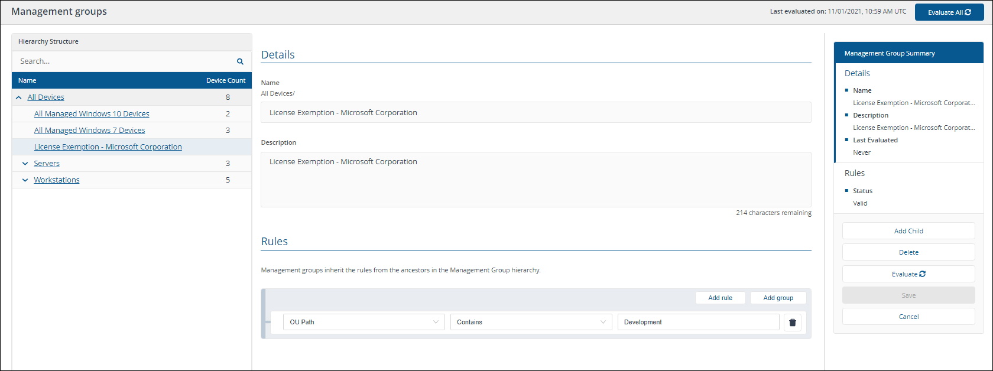Delete the OU Path rule with trash icon
The width and height of the screenshot is (993, 371).
point(792,323)
